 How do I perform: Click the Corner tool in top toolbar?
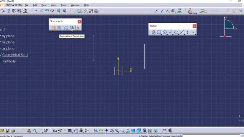tap(157, 11)
